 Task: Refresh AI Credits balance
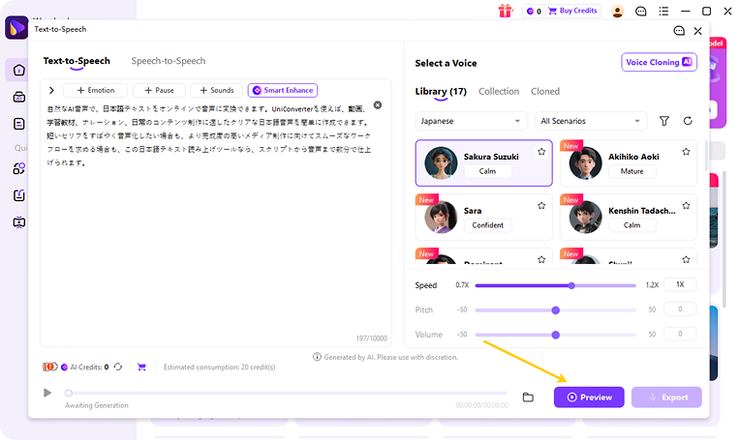(x=118, y=367)
